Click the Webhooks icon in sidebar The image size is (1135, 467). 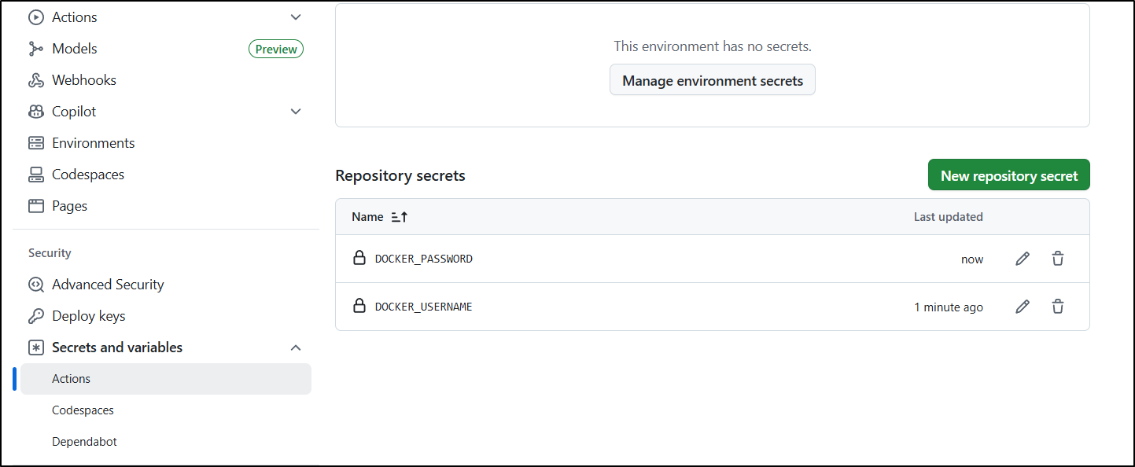click(x=36, y=80)
